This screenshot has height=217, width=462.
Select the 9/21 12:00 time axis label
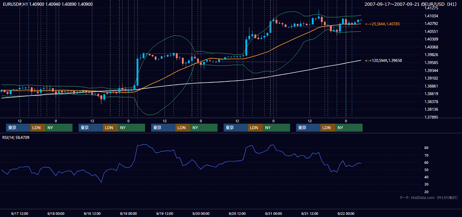coord(309,214)
